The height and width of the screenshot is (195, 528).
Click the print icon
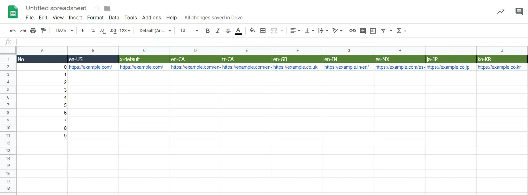(x=33, y=31)
